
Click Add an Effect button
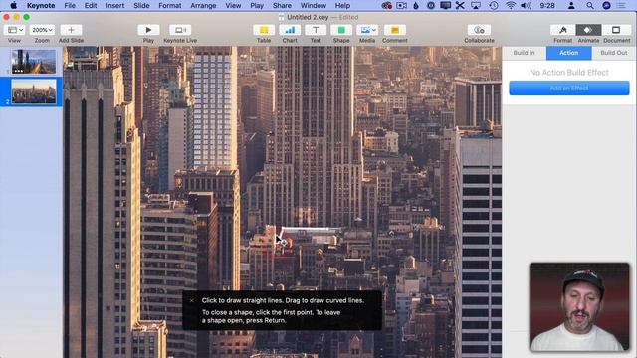point(569,89)
